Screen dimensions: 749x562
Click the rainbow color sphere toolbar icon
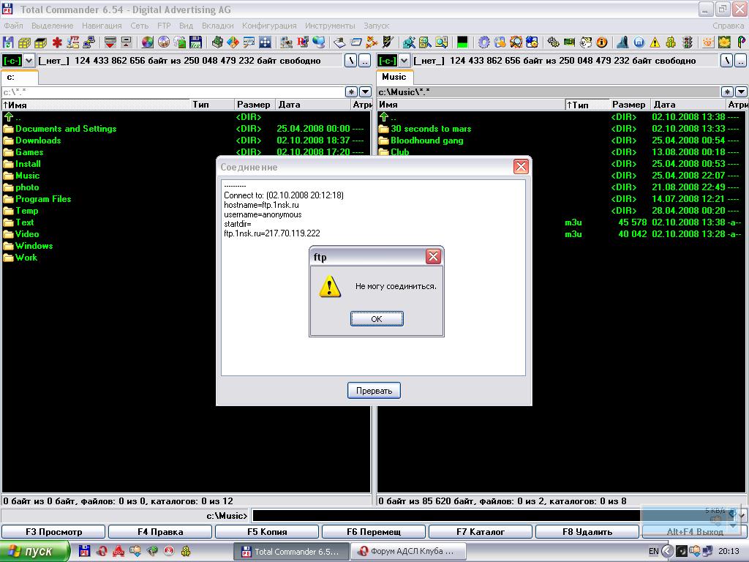pyautogui.click(x=148, y=42)
